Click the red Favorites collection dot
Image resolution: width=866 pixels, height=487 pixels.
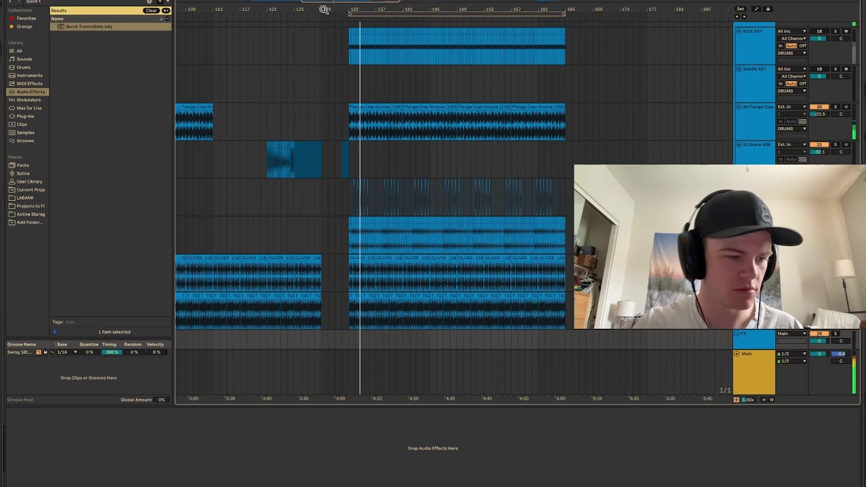(x=12, y=18)
